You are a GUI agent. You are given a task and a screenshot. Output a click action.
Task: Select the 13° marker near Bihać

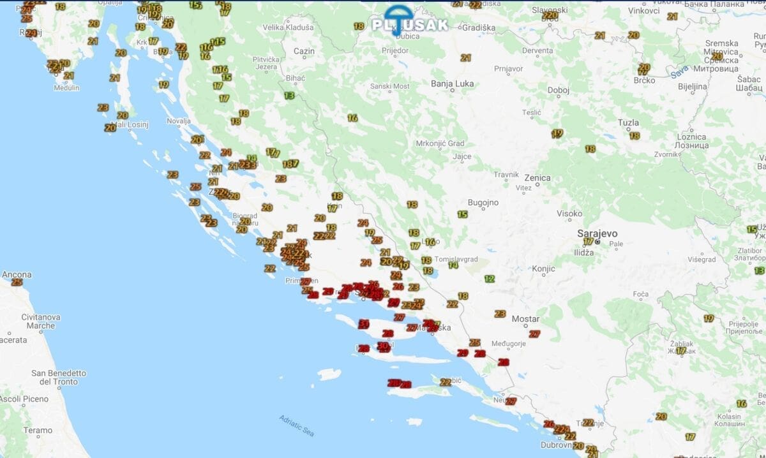click(x=289, y=96)
